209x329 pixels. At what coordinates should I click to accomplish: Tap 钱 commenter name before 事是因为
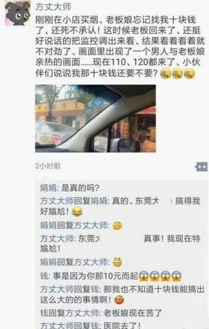point(44,276)
